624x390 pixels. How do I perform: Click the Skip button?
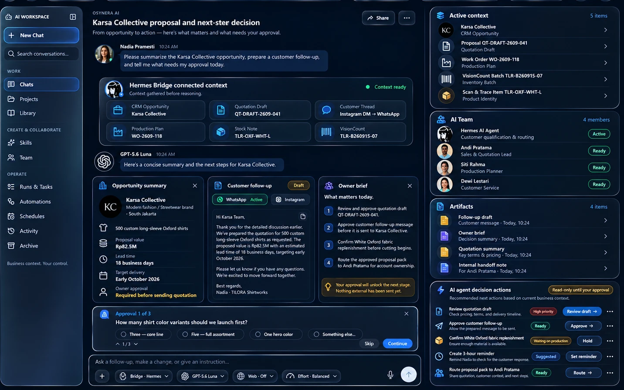pyautogui.click(x=369, y=343)
